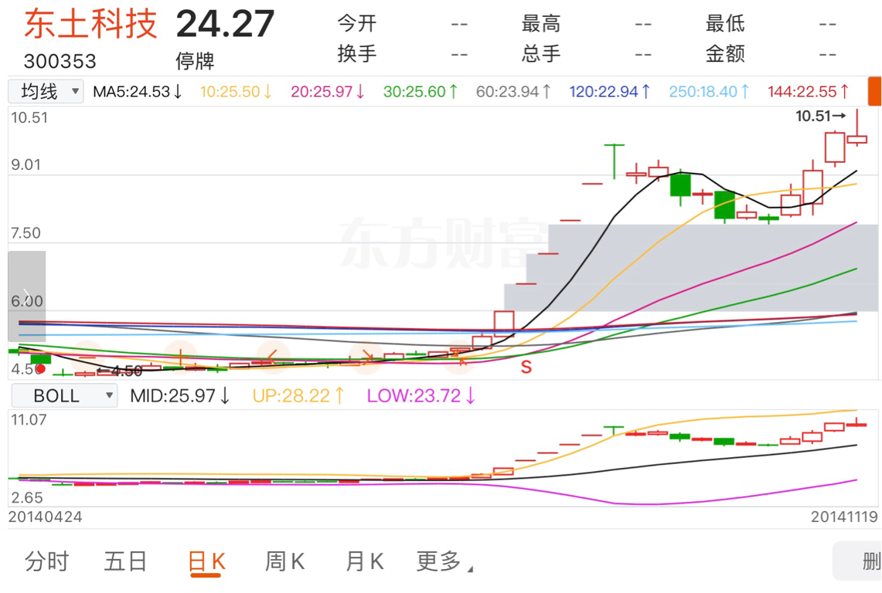Image resolution: width=882 pixels, height=593 pixels.
Task: Click the 总手 label
Action: pos(541,54)
